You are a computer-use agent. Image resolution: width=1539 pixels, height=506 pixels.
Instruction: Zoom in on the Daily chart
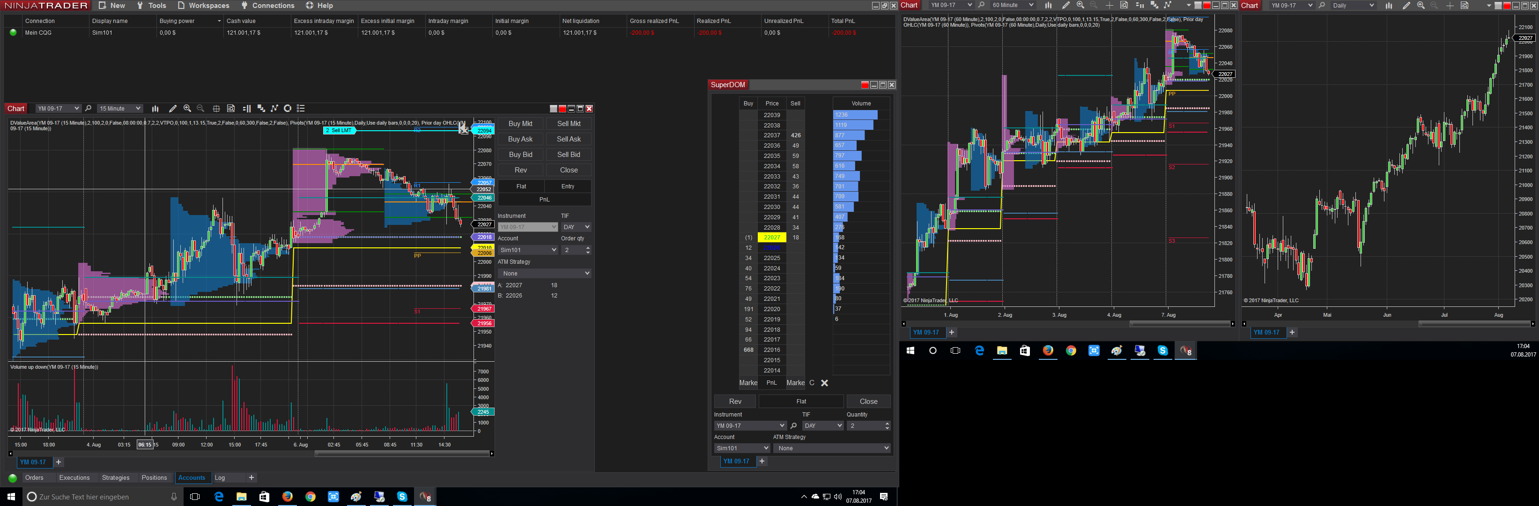1421,5
